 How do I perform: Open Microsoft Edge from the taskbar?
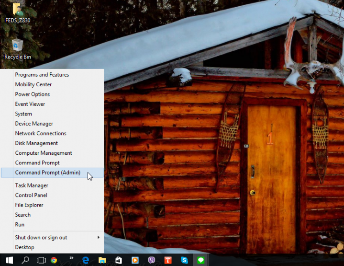tap(86, 260)
